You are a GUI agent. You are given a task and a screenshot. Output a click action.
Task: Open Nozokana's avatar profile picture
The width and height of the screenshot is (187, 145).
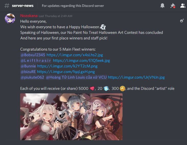tap(10, 19)
